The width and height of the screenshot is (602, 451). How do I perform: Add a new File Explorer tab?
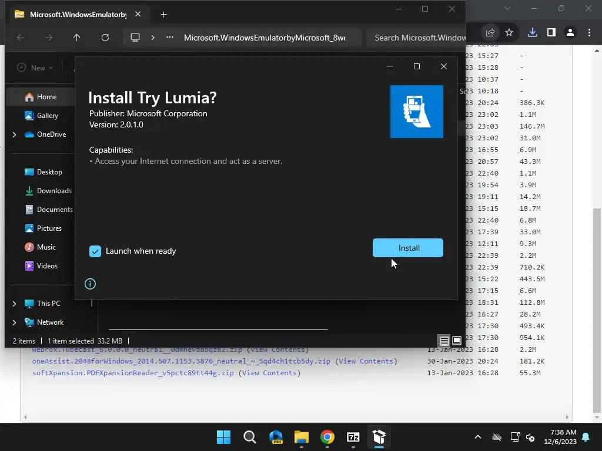(x=163, y=15)
